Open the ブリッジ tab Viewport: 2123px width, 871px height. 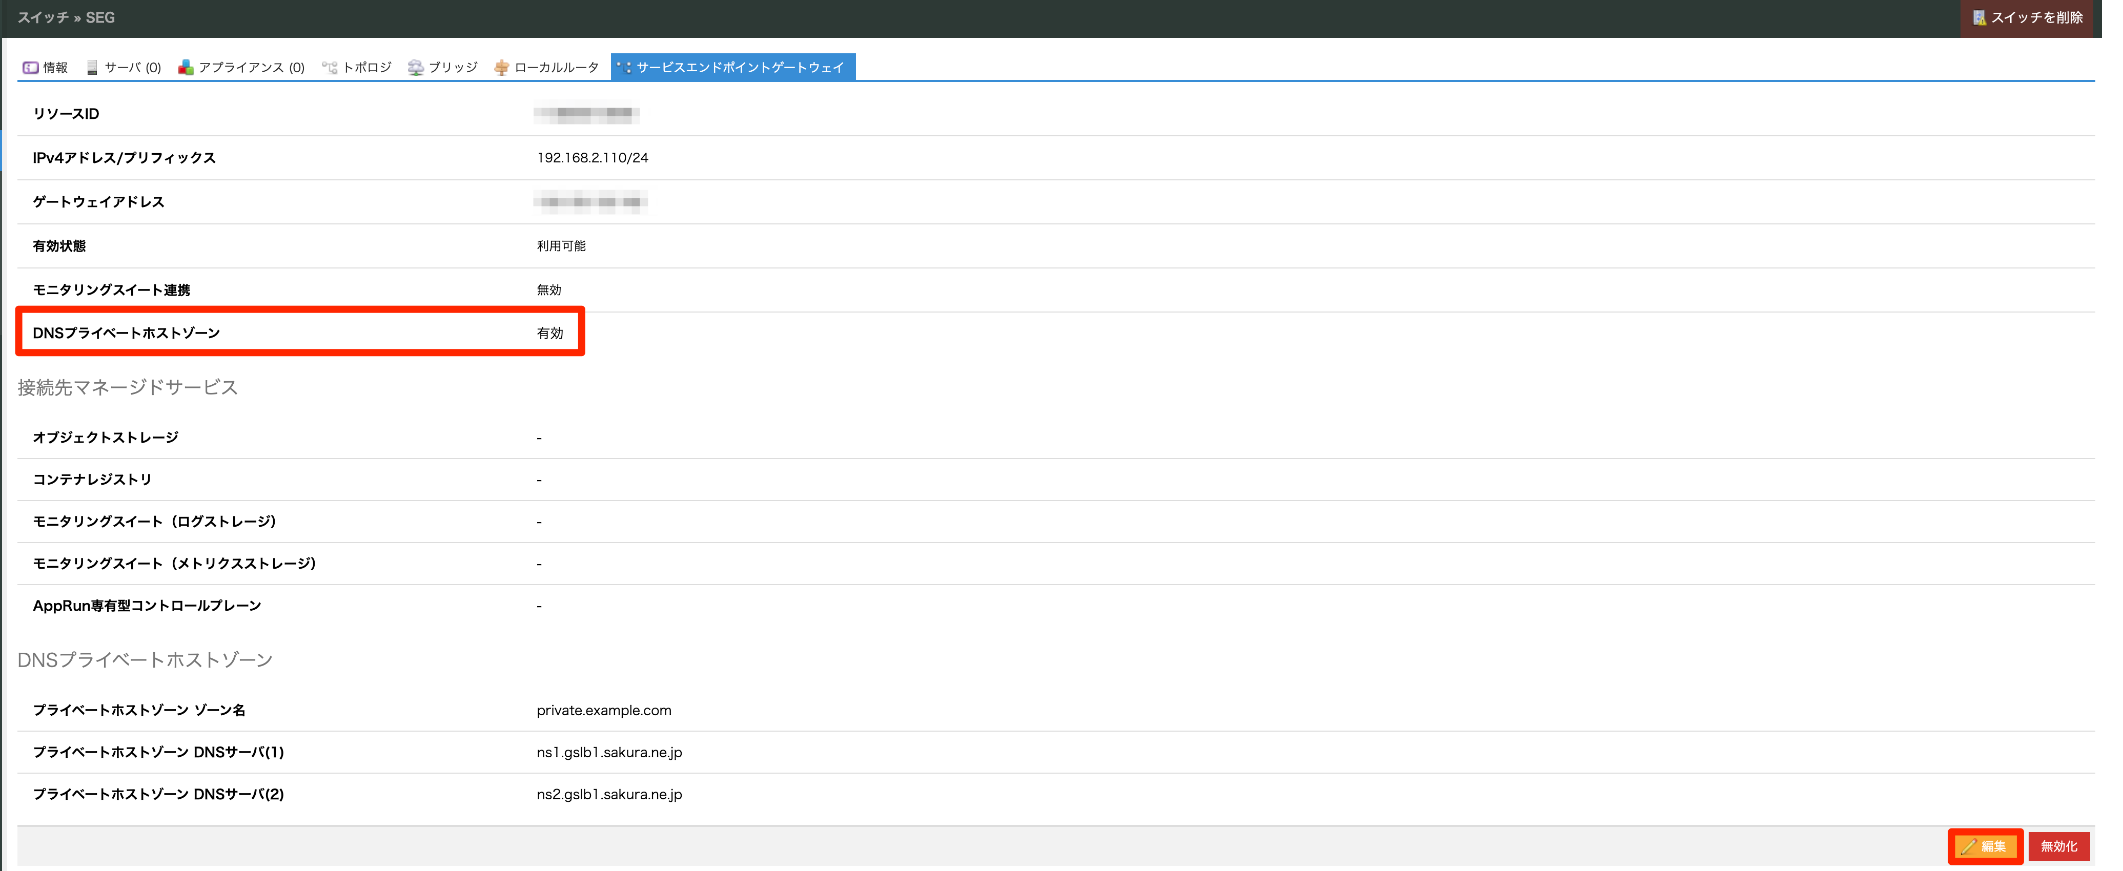click(x=453, y=68)
